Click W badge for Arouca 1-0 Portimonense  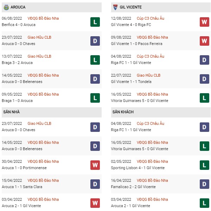95,165
